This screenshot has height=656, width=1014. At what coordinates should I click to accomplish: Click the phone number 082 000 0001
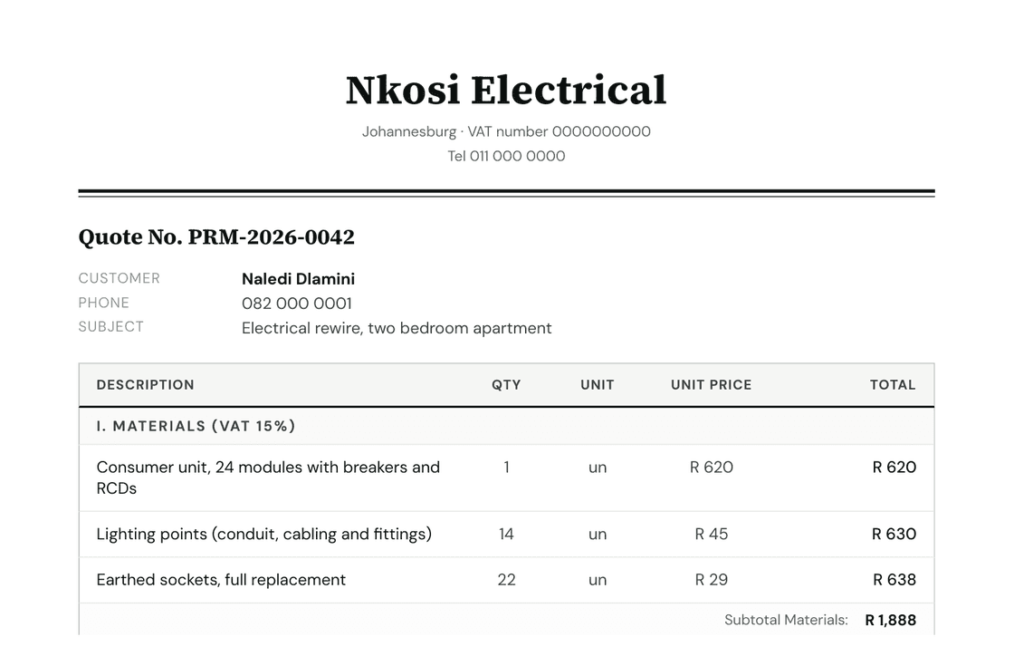tap(297, 304)
